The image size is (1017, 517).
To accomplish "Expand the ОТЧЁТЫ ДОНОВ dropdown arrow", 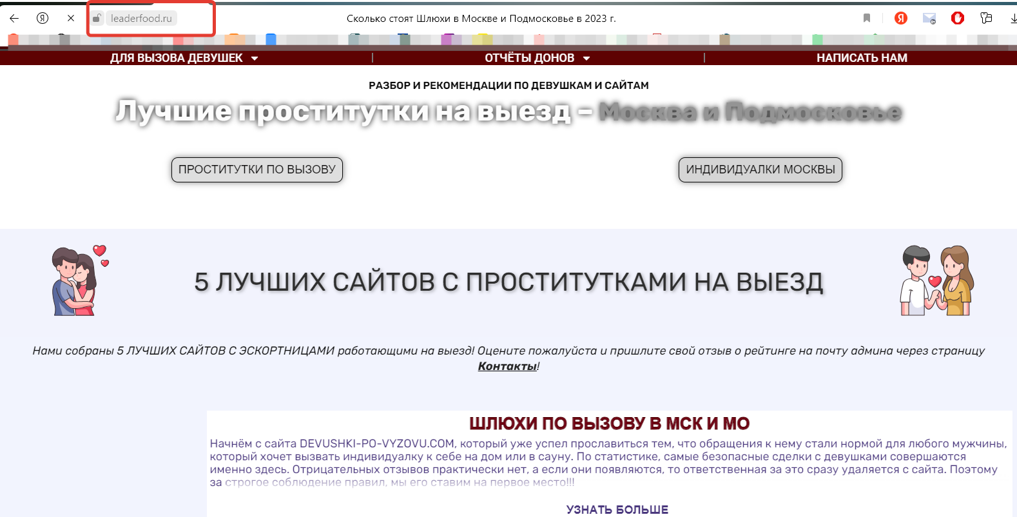I will (x=586, y=58).
